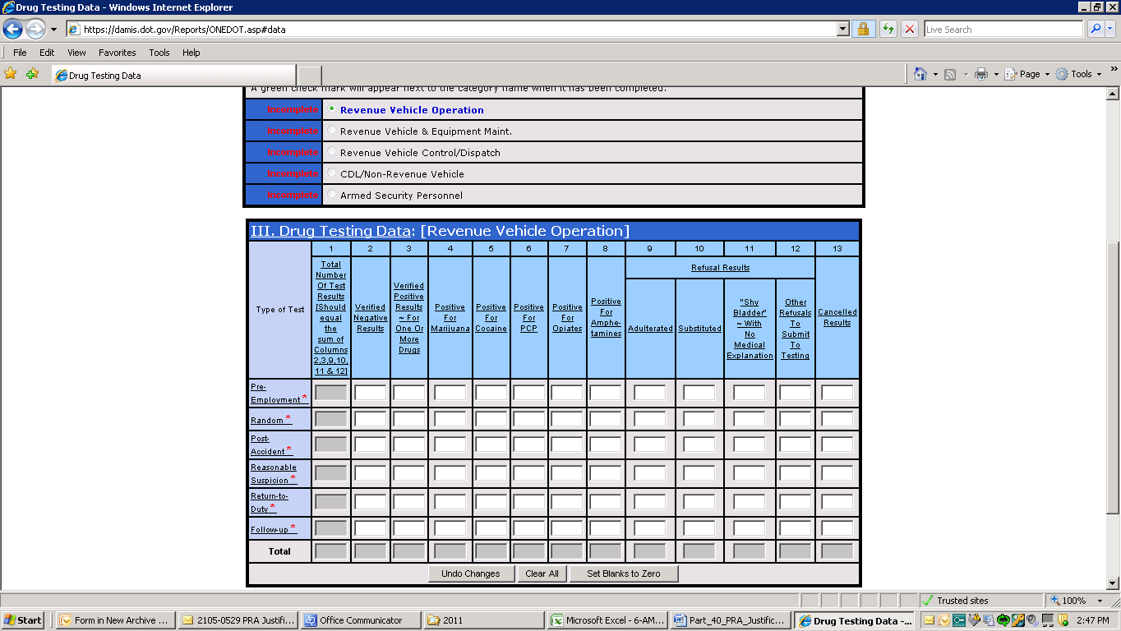Screen dimensions: 1121x631
Task: Open the Help menu
Action: [191, 53]
